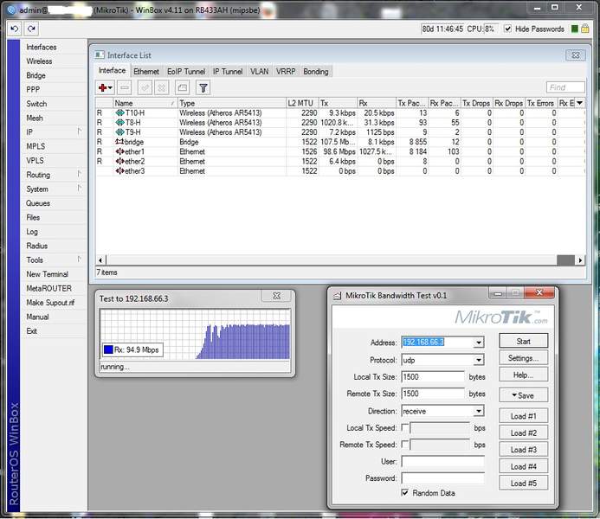Click the Remove (minus) toolbar icon
Image resolution: width=600 pixels, height=519 pixels.
(125, 88)
